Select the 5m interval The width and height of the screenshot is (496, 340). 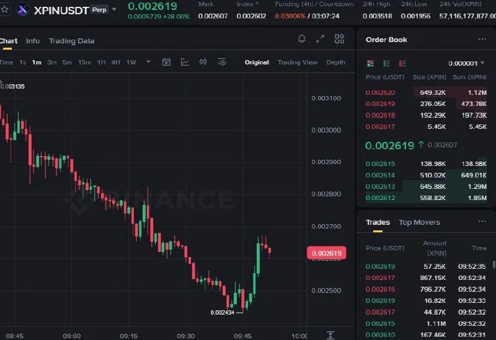(x=67, y=63)
